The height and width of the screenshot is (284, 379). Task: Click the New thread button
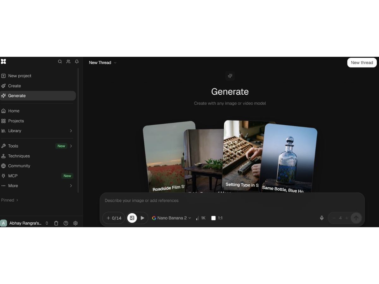[362, 62]
